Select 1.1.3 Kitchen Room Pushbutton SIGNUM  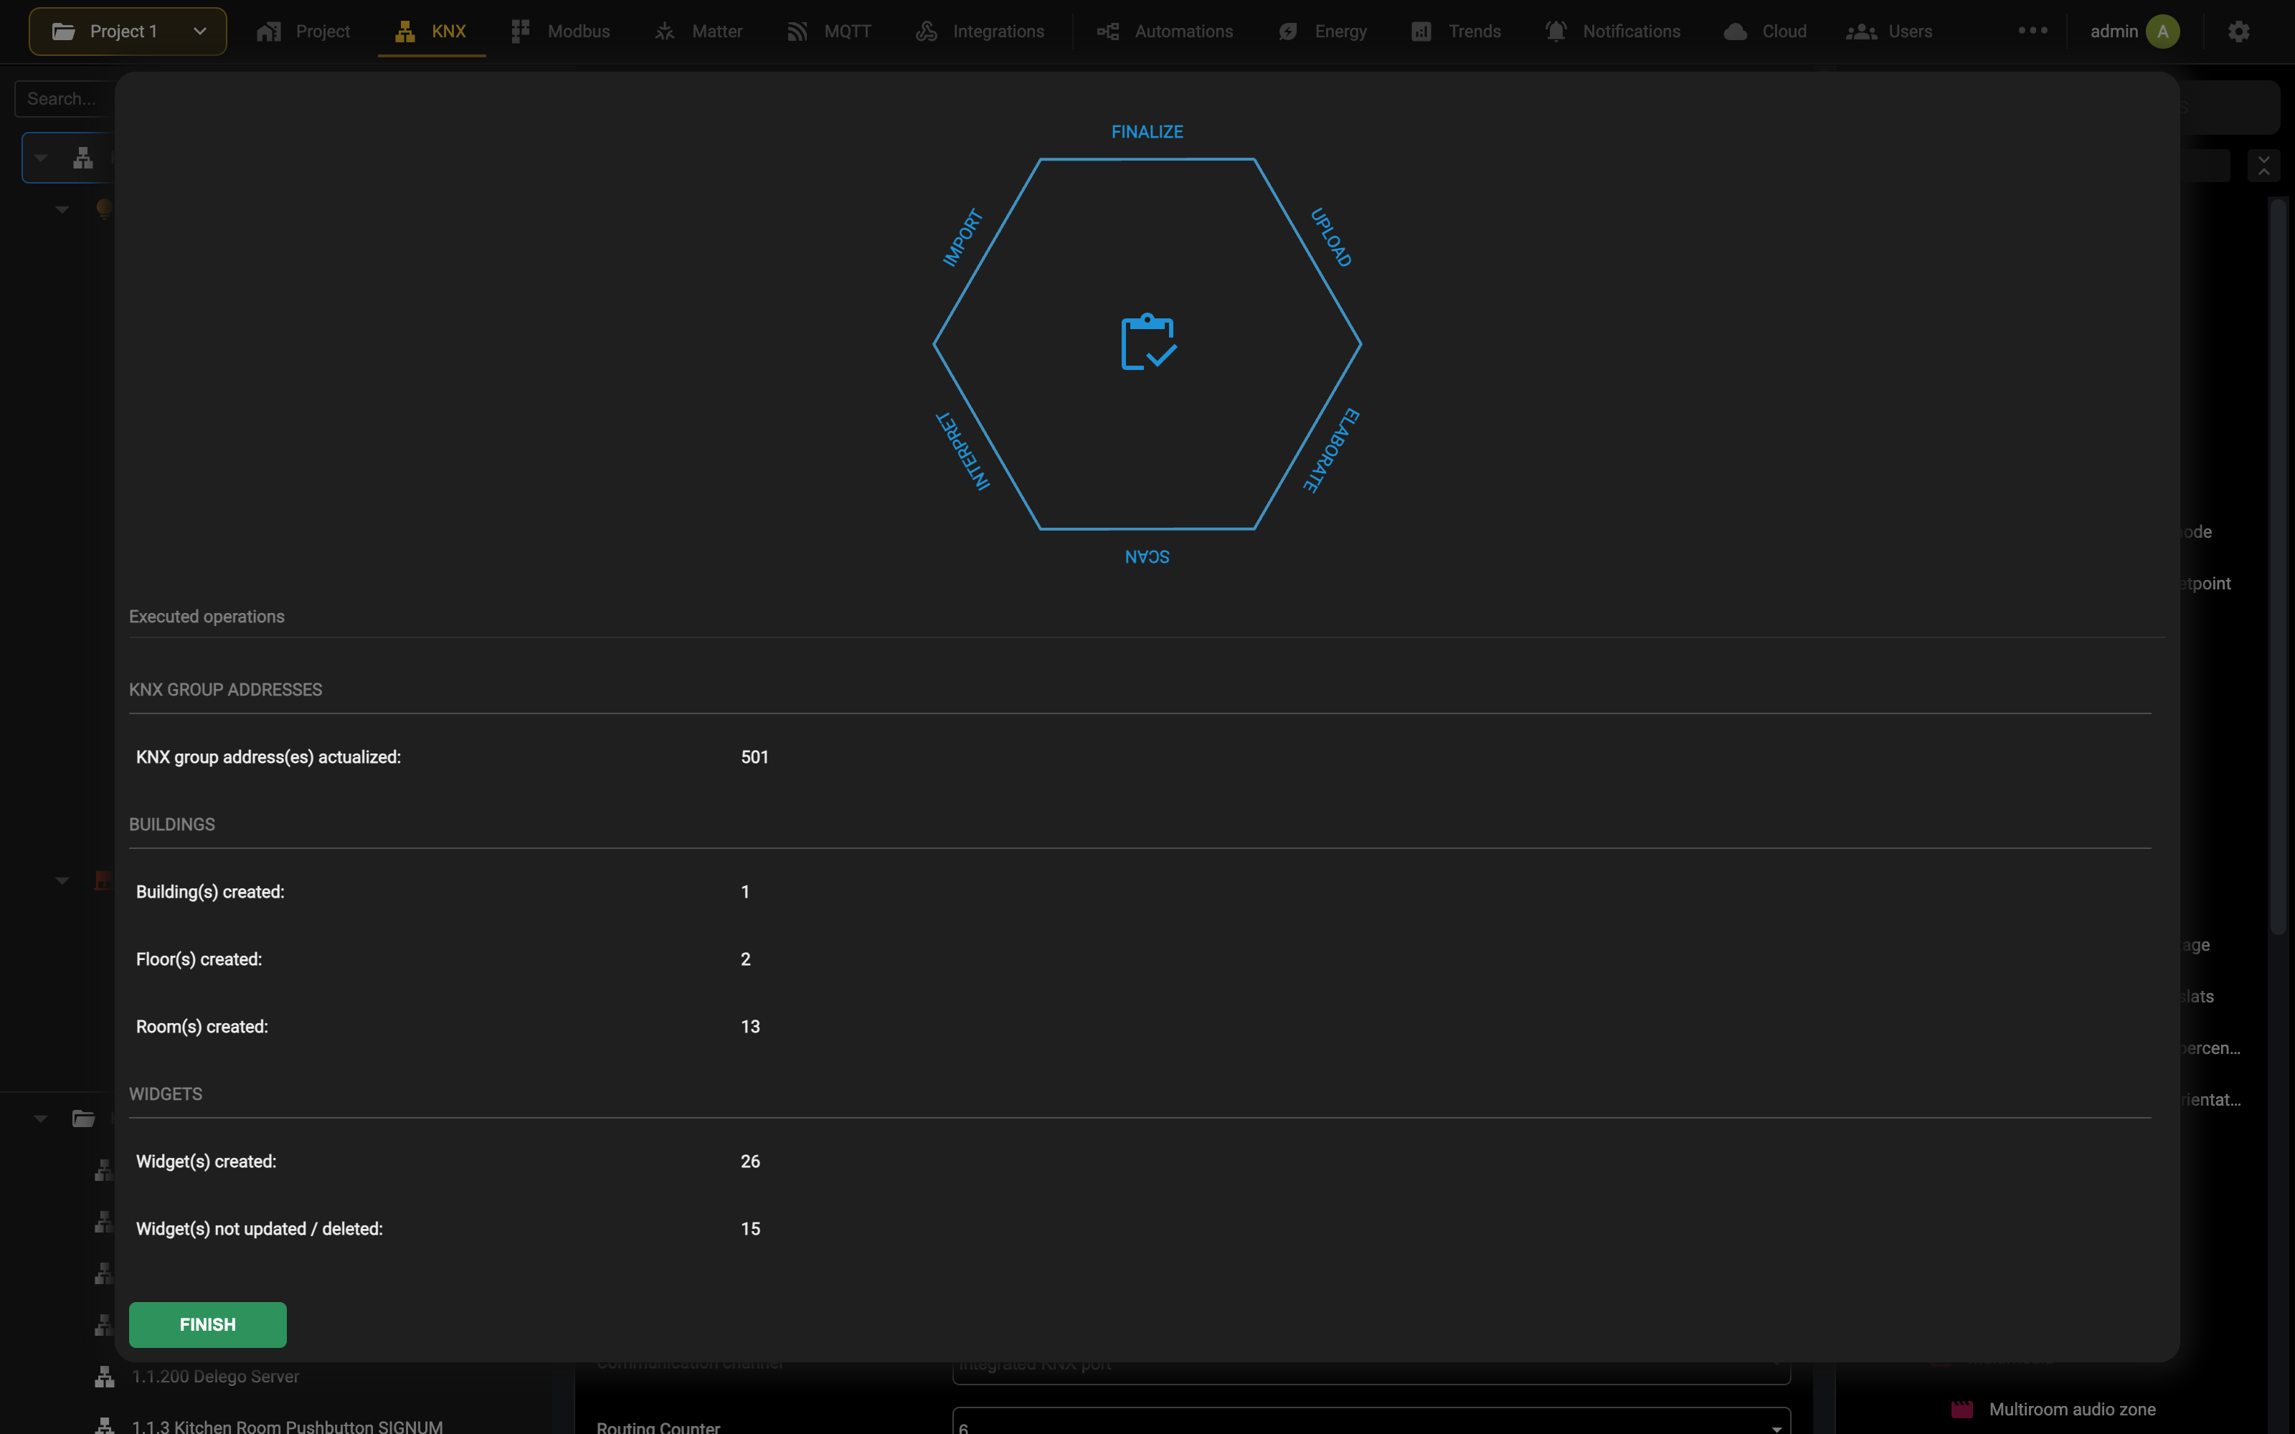[288, 1425]
